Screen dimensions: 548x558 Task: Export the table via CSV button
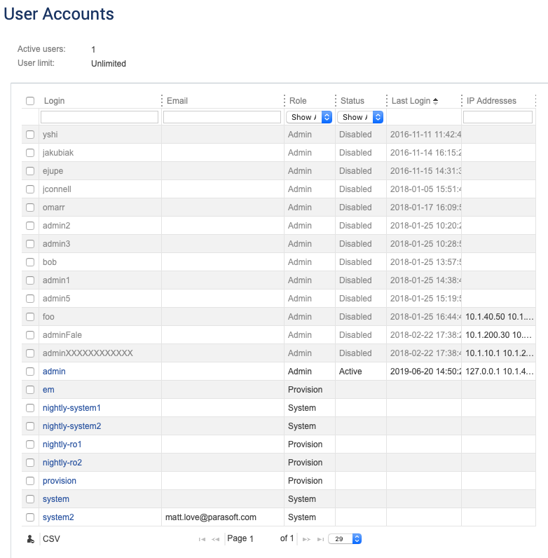tap(51, 539)
